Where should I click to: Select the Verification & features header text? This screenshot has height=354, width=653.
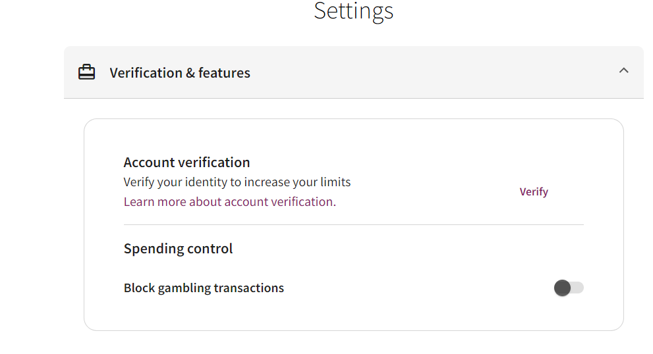180,73
